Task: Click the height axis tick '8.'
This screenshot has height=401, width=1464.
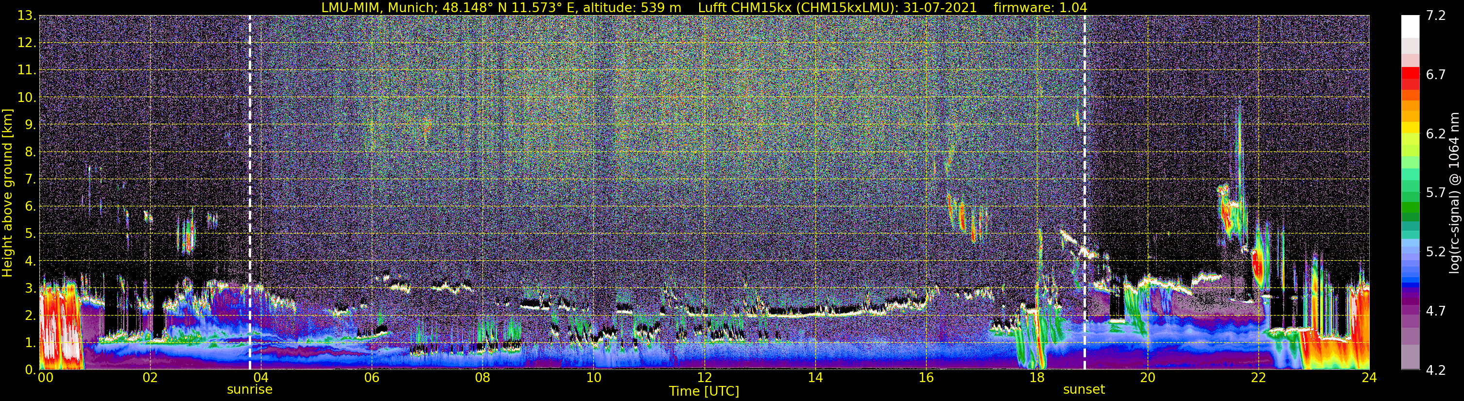Action: 31,151
